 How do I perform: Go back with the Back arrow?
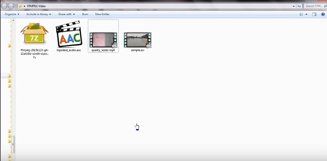(x=4, y=6)
